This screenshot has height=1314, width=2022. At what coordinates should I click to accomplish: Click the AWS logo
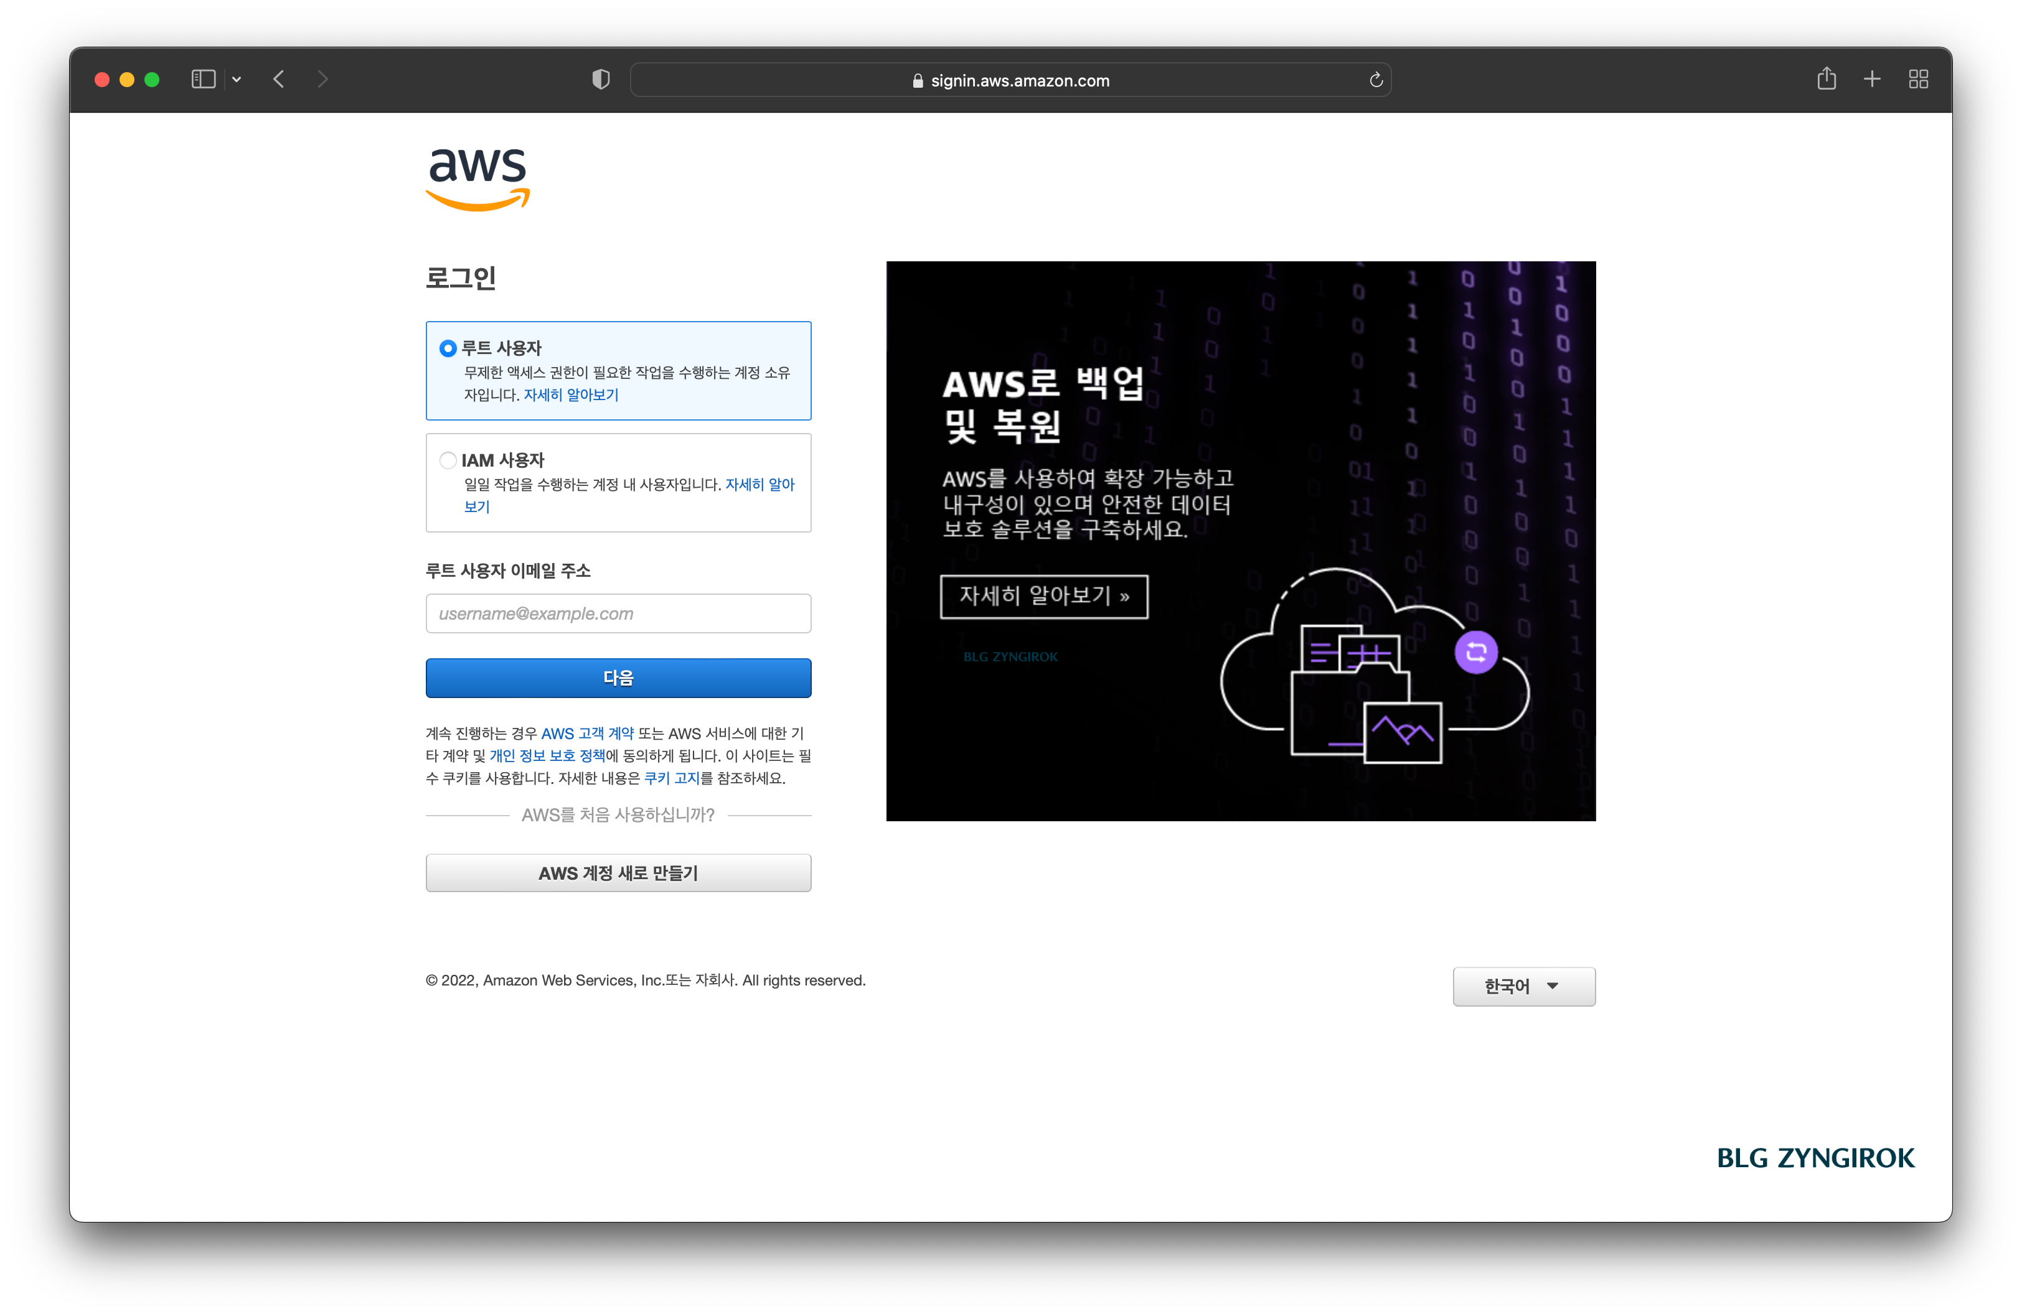click(x=477, y=179)
